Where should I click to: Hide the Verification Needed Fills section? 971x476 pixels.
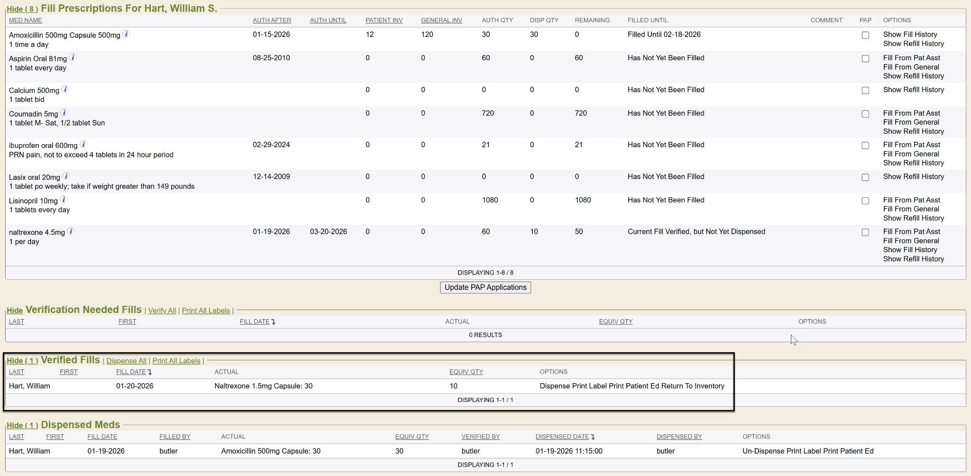(15, 311)
